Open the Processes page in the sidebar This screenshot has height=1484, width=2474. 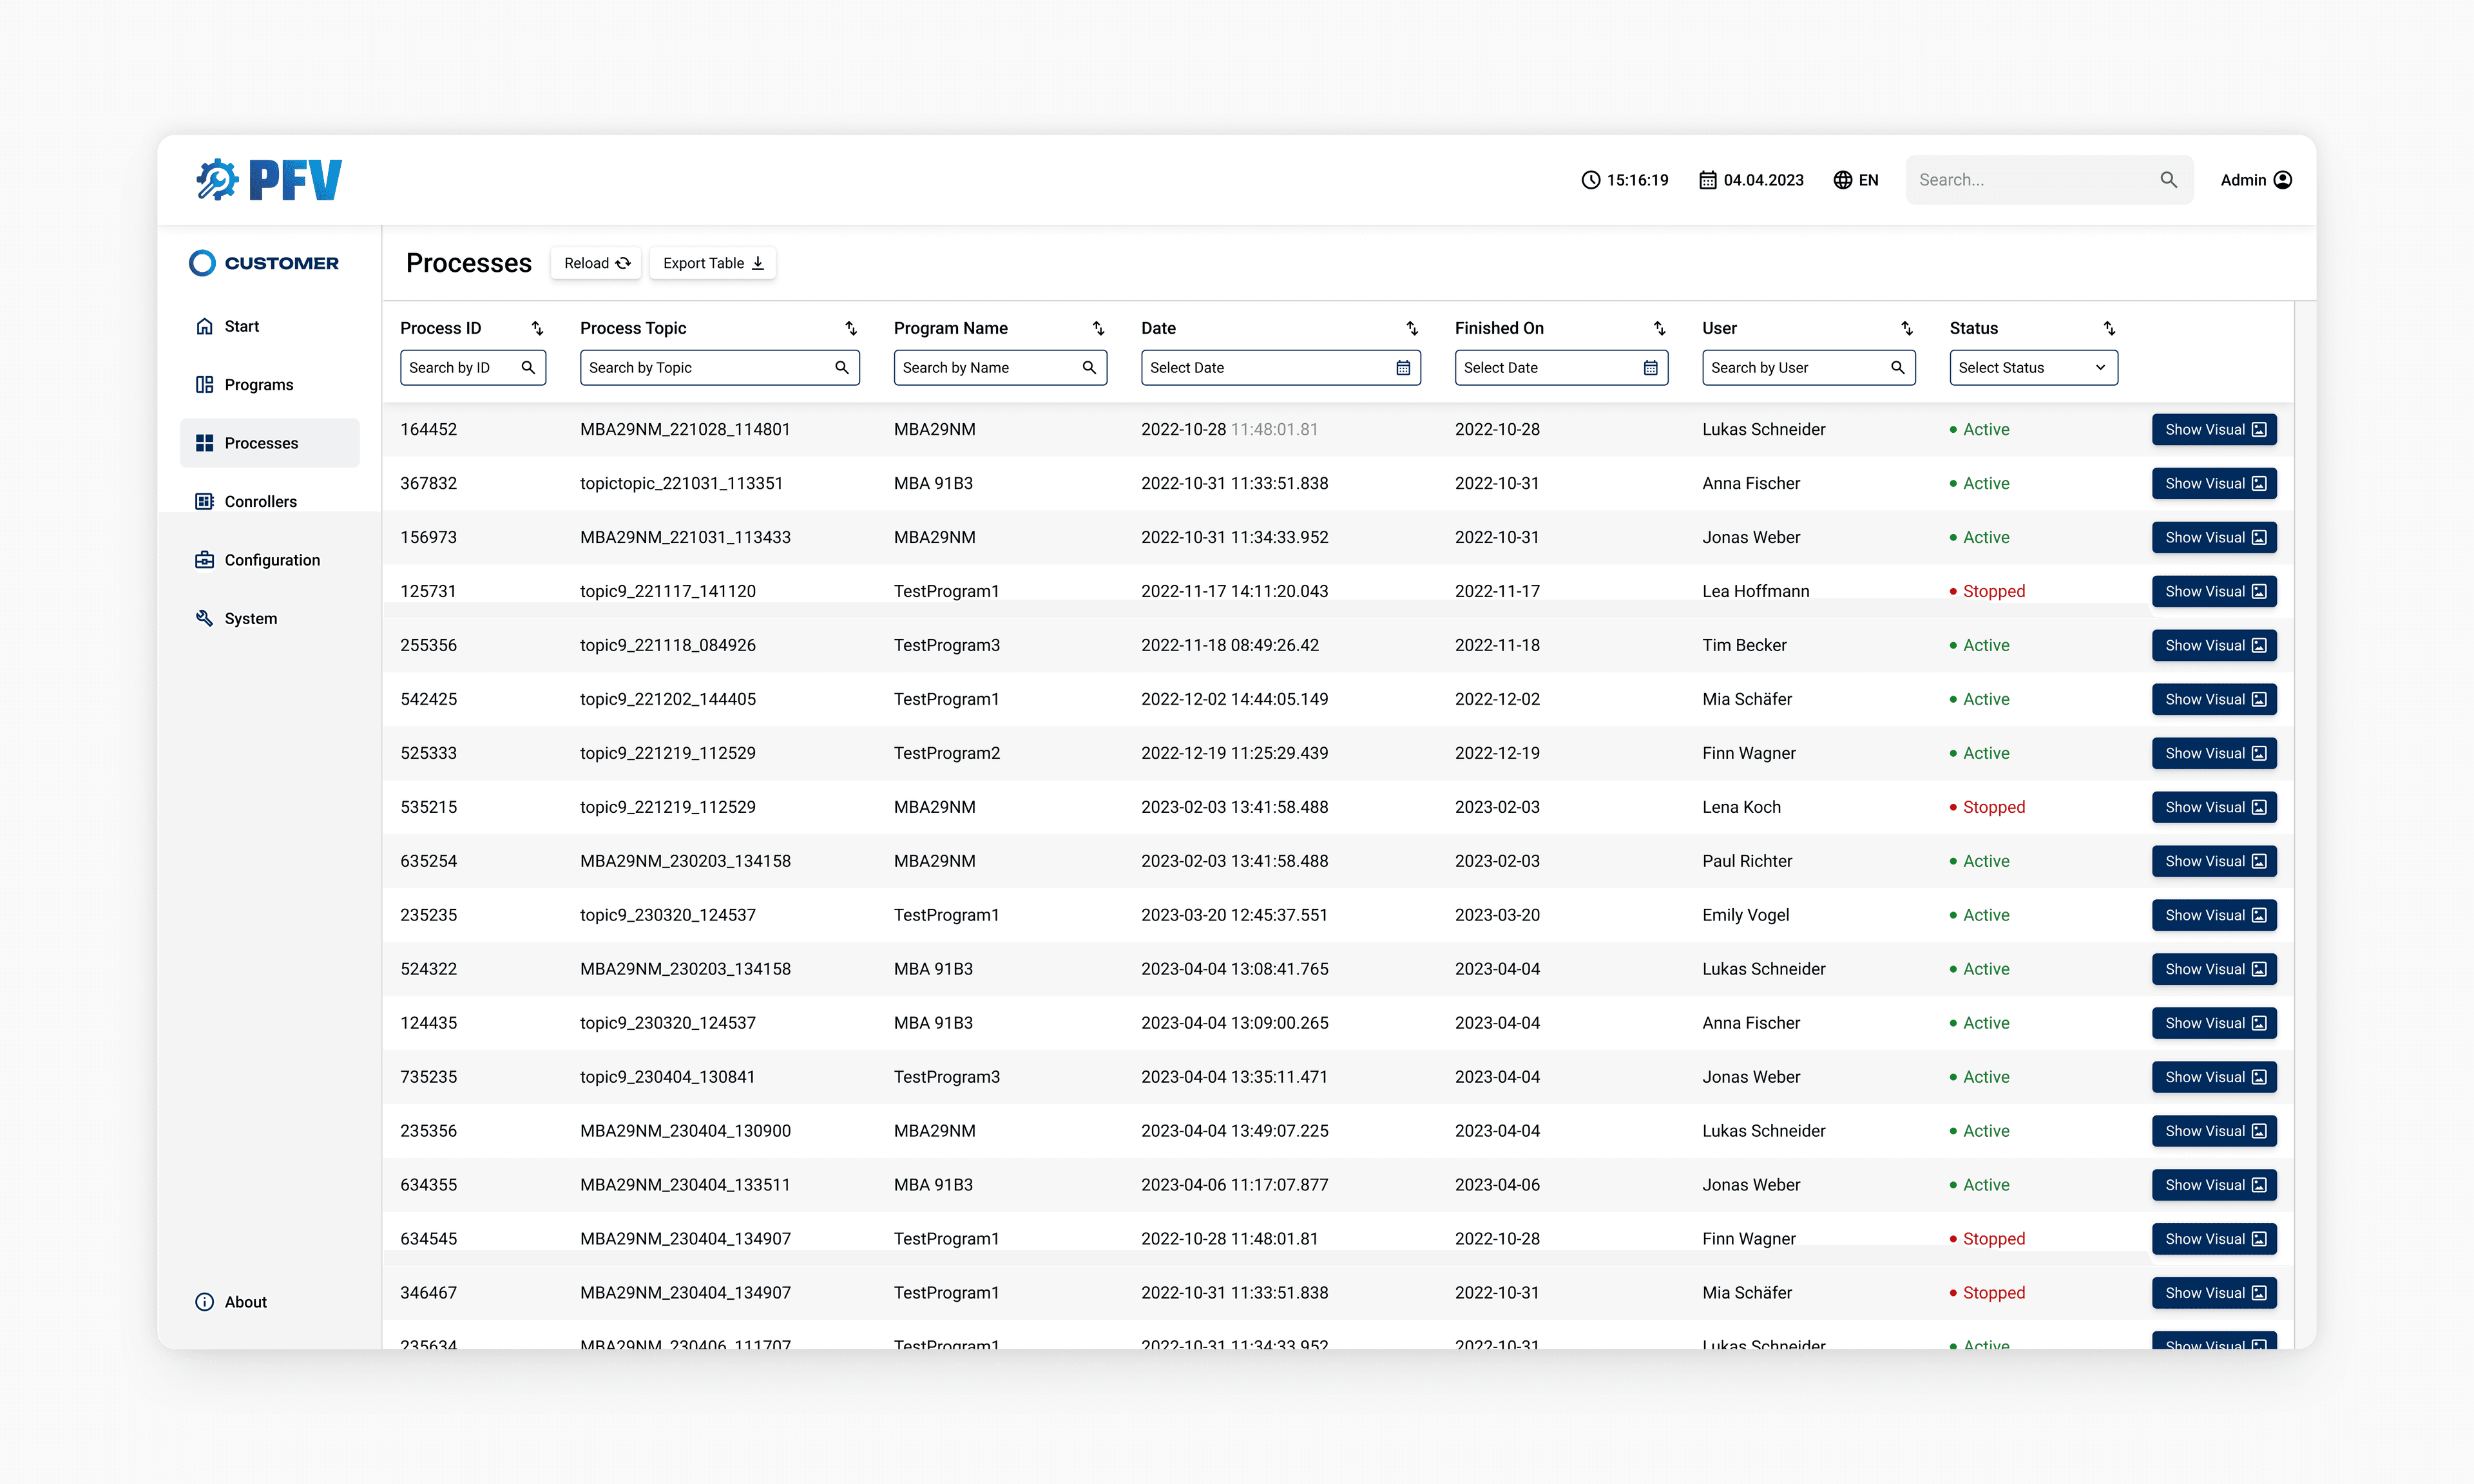pos(269,443)
